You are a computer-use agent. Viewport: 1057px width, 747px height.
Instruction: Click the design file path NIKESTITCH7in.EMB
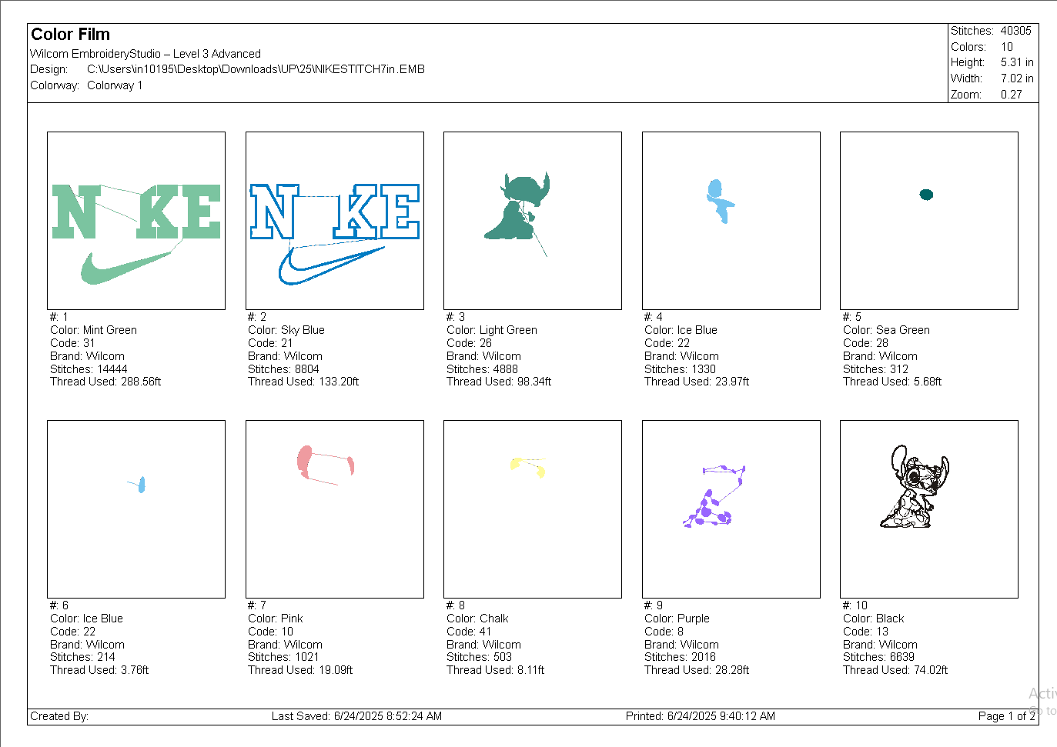click(x=256, y=69)
